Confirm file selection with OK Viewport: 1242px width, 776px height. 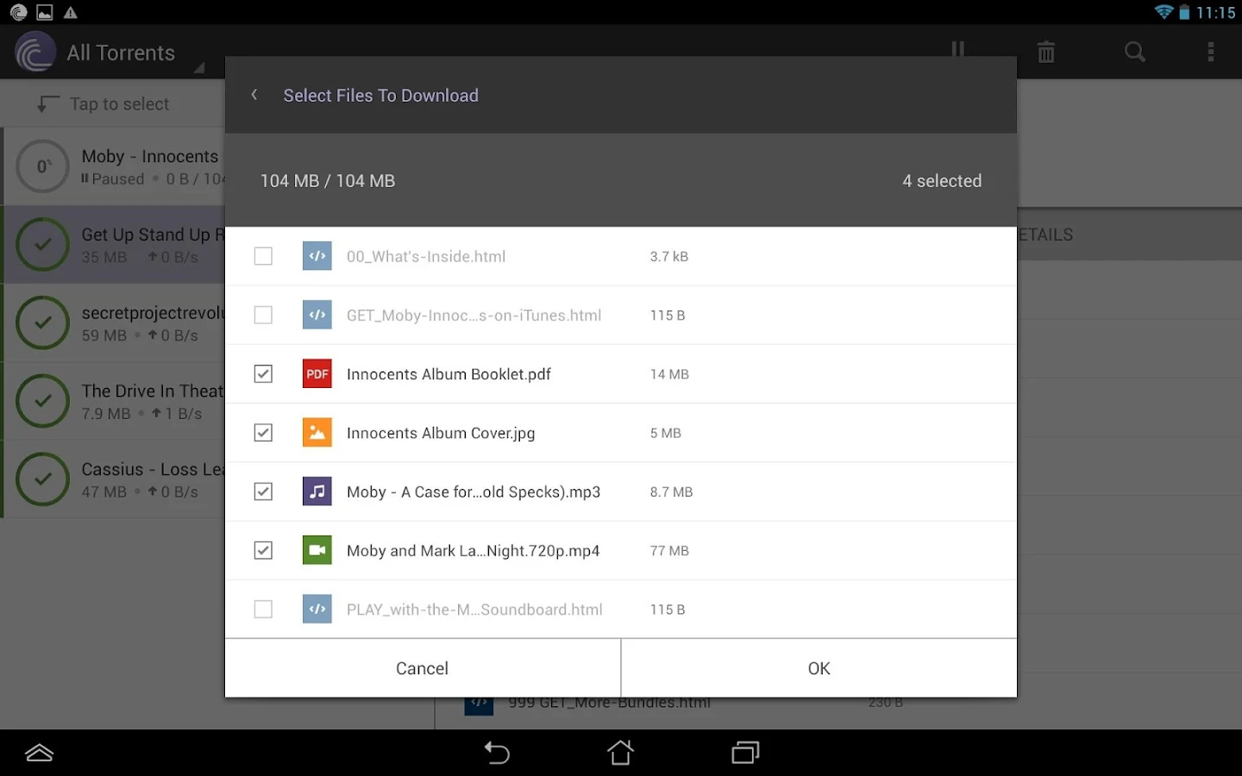click(x=818, y=667)
